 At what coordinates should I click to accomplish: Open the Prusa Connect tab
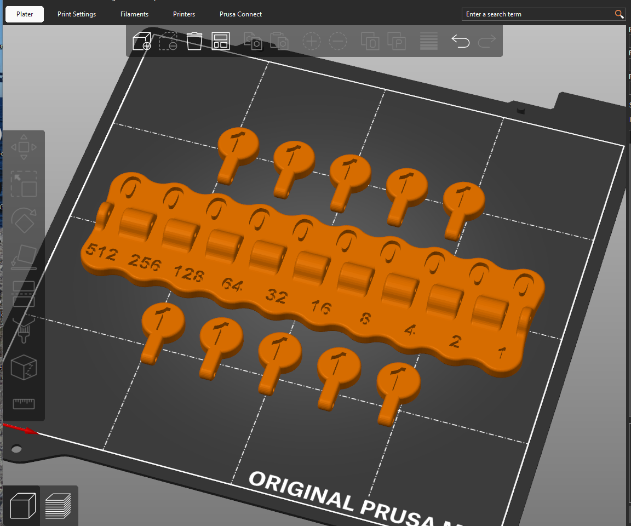(240, 14)
